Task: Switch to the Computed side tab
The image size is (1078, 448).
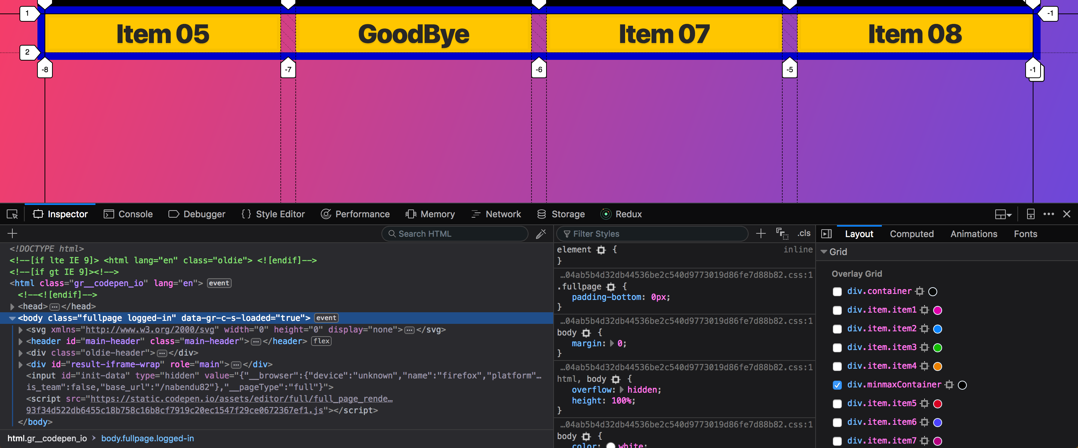Action: pyautogui.click(x=911, y=234)
